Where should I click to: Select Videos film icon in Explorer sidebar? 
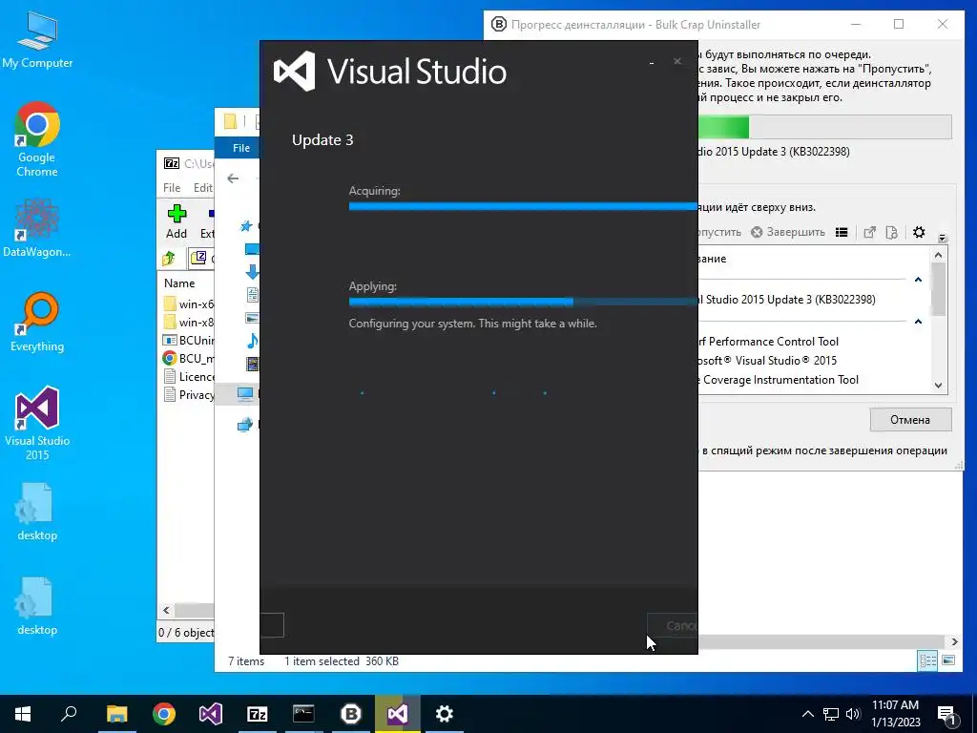[252, 364]
